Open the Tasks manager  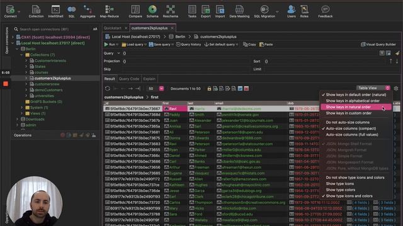(x=192, y=11)
